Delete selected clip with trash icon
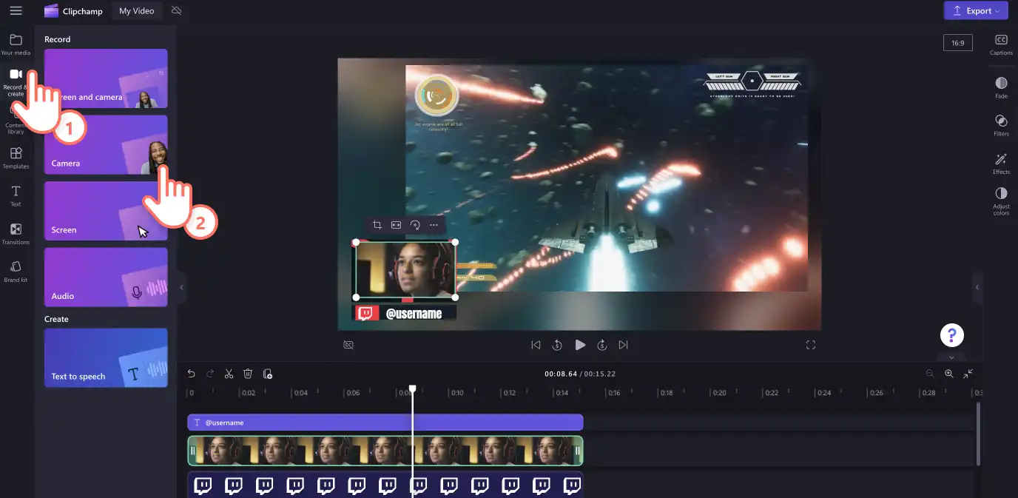 249,374
